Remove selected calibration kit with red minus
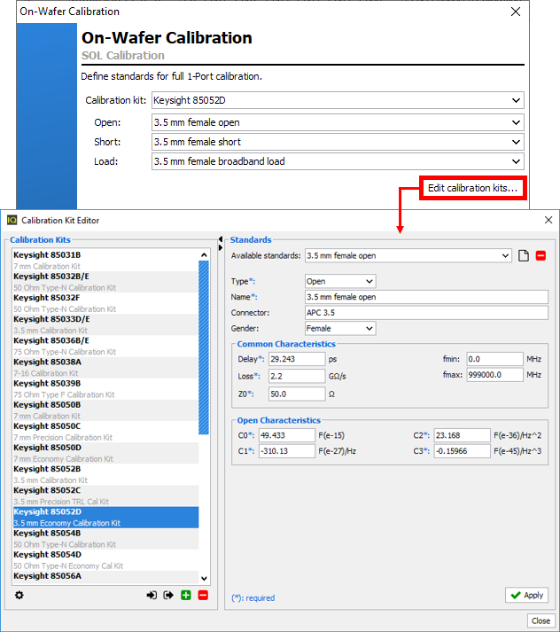Viewport: 560px width, 632px height. 203,595
